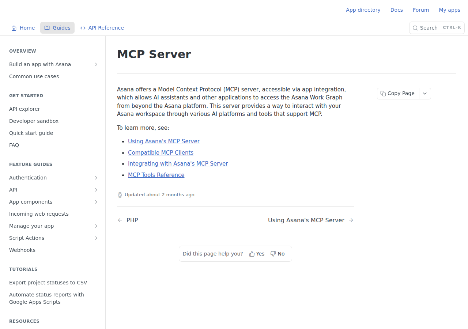468x329 pixels.
Task: Open App directory in top navigation
Action: tap(363, 10)
